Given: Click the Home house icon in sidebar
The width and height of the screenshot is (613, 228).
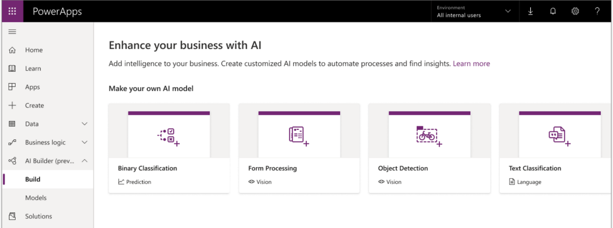Looking at the screenshot, I should (12, 50).
